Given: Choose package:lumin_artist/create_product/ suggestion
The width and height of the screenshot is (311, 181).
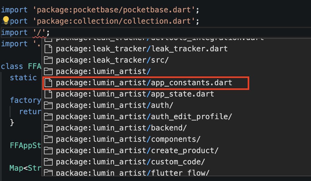Looking at the screenshot, I should 137,150.
